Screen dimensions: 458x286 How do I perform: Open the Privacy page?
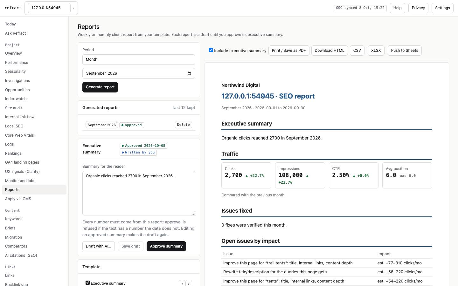pos(418,8)
